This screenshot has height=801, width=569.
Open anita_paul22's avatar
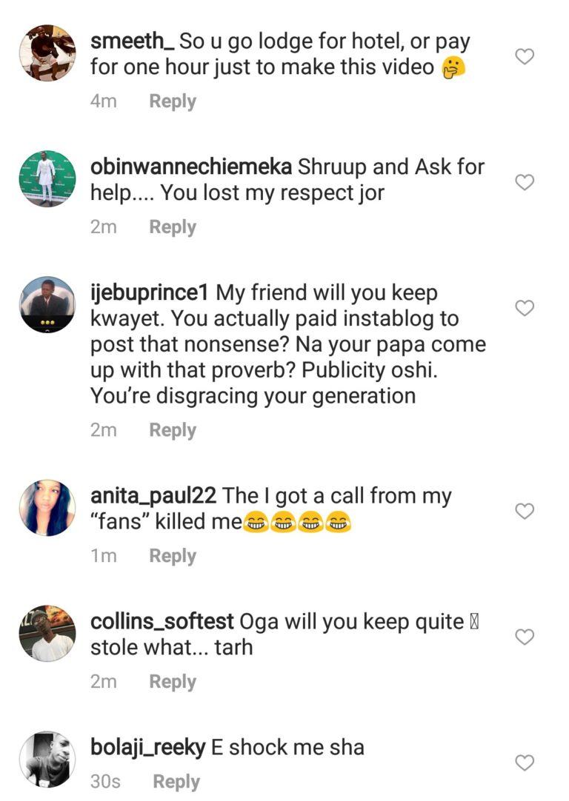point(47,507)
